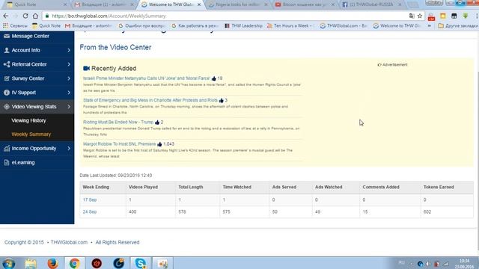Viewport: 479px width, 269px height.
Task: Open the 17 Sep week link
Action: (90, 200)
